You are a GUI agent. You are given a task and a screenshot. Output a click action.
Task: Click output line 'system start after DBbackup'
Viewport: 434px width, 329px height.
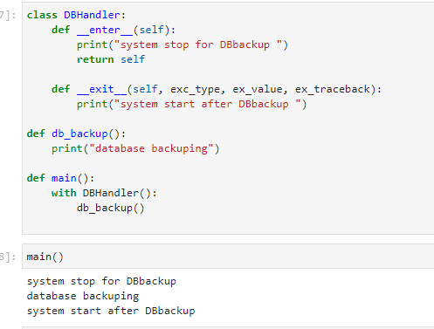click(111, 311)
